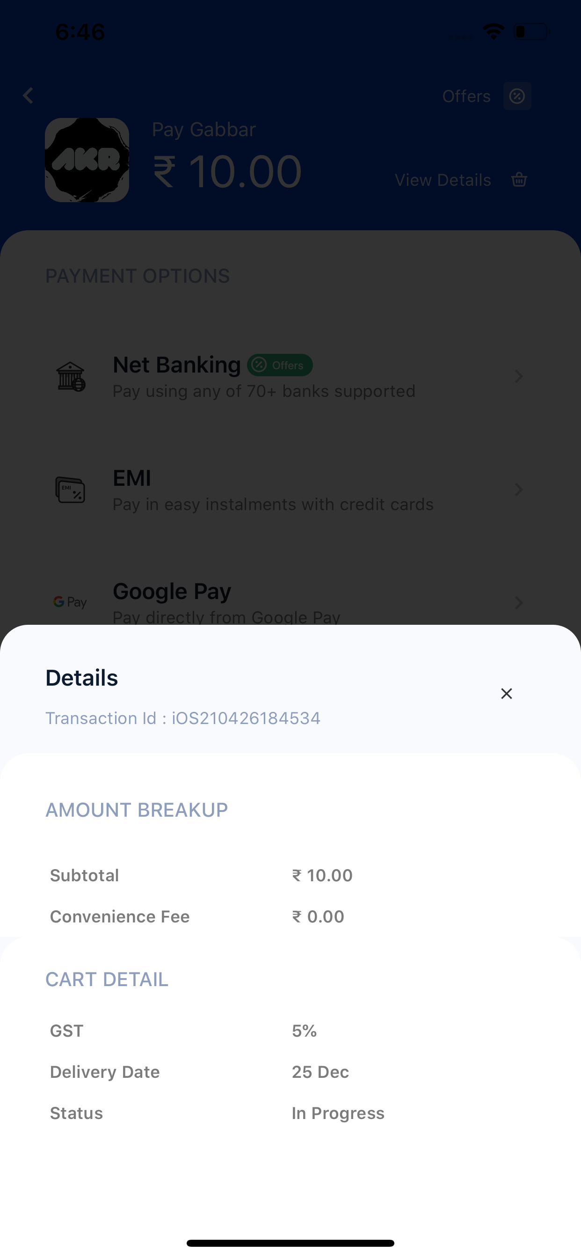Image resolution: width=581 pixels, height=1258 pixels.
Task: Tap the Wi-Fi status icon
Action: point(493,32)
